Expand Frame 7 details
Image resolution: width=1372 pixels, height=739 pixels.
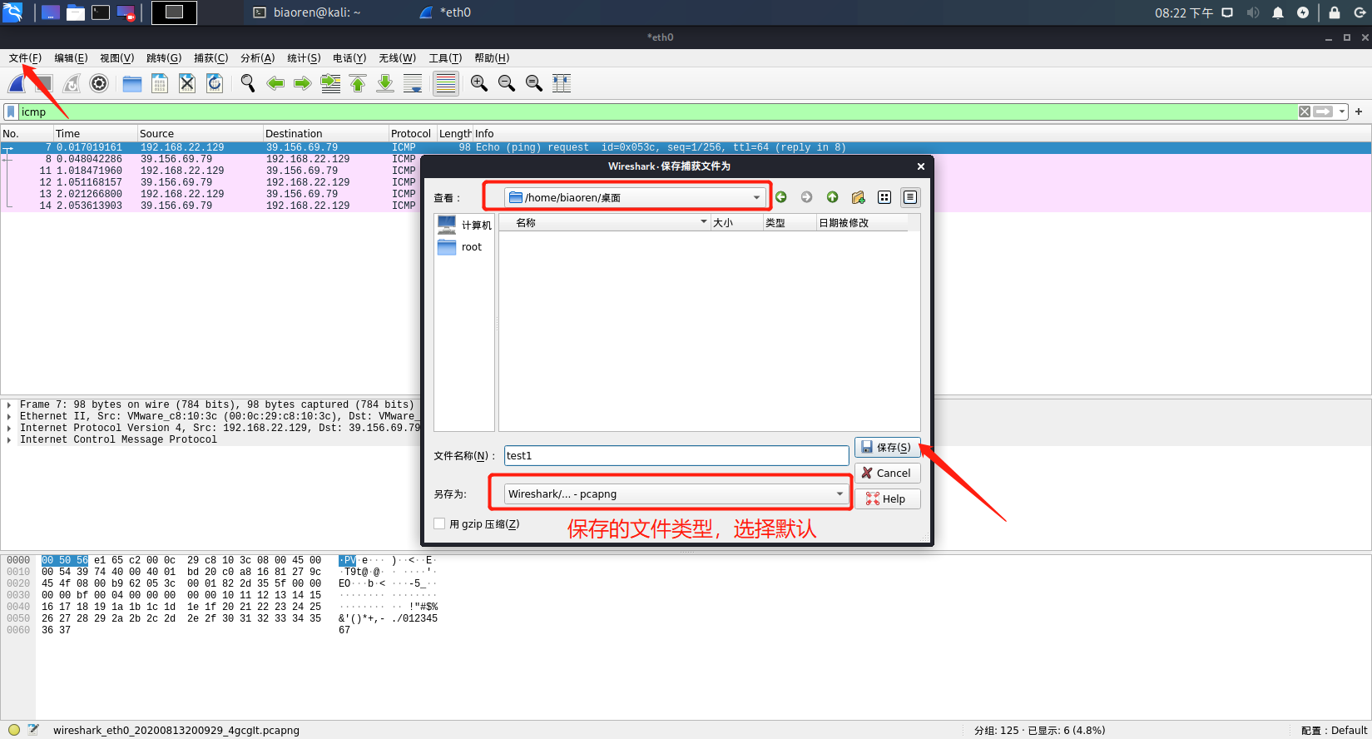9,404
